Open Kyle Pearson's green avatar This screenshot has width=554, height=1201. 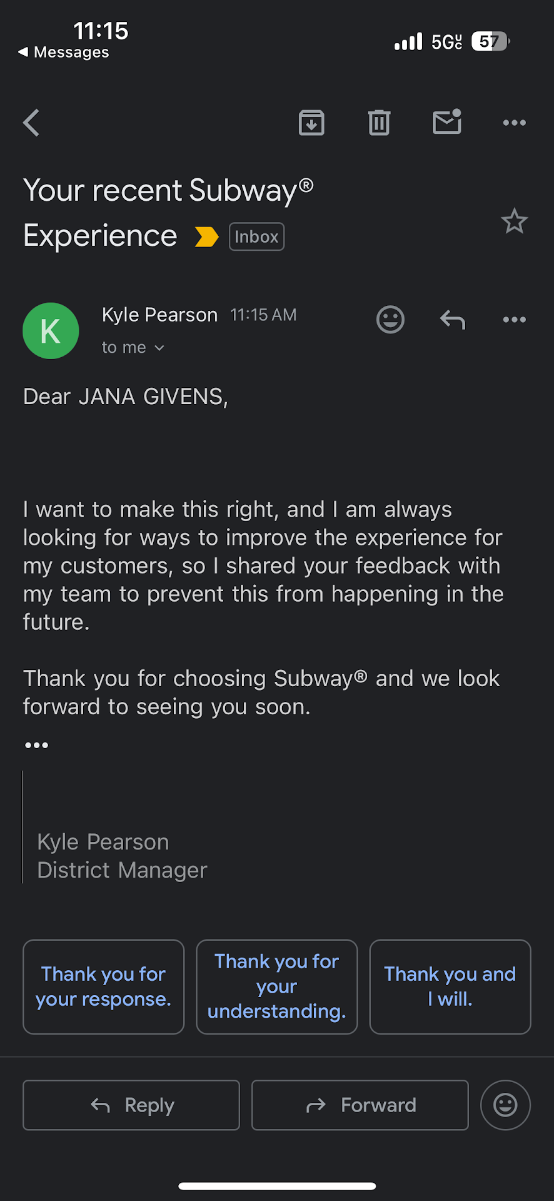click(51, 331)
